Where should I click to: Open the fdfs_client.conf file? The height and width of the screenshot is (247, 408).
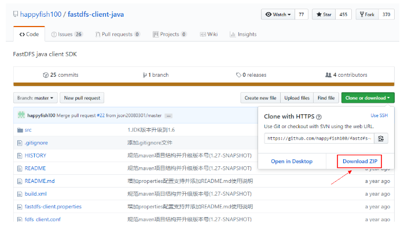click(x=43, y=219)
